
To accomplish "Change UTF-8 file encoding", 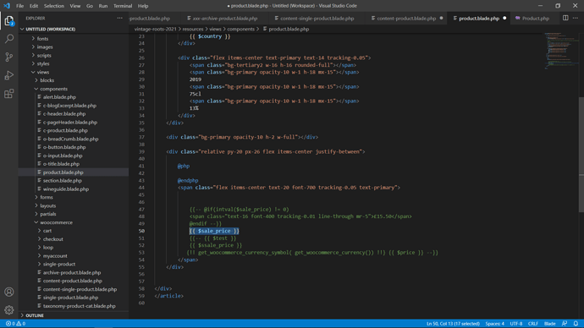I will pos(515,324).
